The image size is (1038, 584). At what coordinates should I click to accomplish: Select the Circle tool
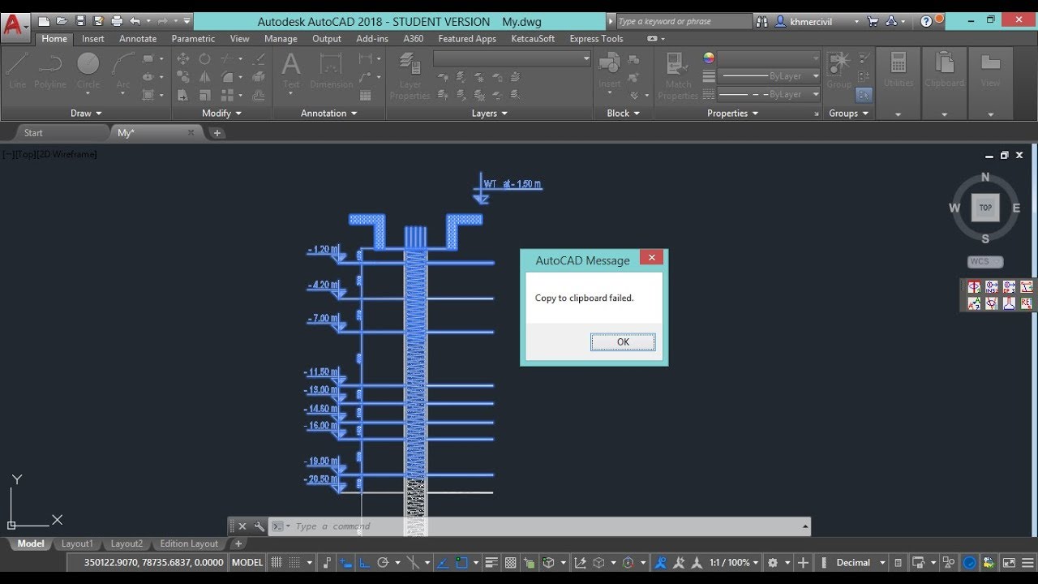click(88, 70)
